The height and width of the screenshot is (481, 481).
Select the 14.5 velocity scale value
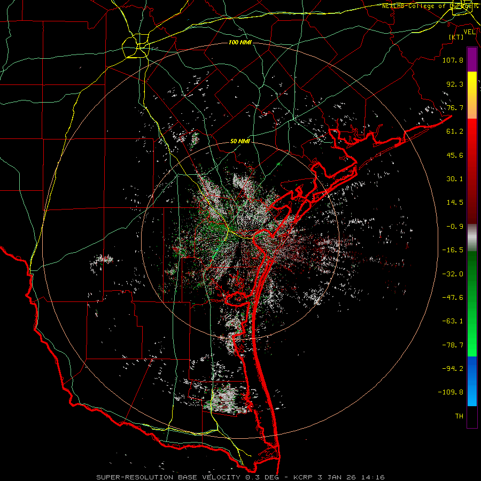pos(455,203)
